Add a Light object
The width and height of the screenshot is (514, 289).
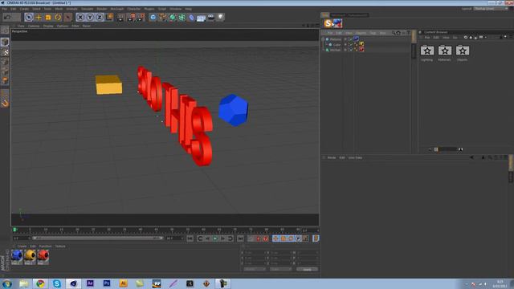point(221,17)
